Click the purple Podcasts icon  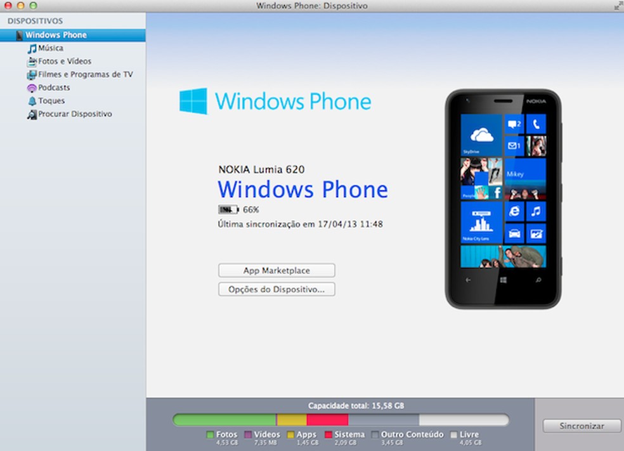(x=32, y=88)
